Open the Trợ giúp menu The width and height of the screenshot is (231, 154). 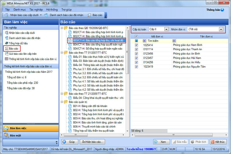(66, 9)
